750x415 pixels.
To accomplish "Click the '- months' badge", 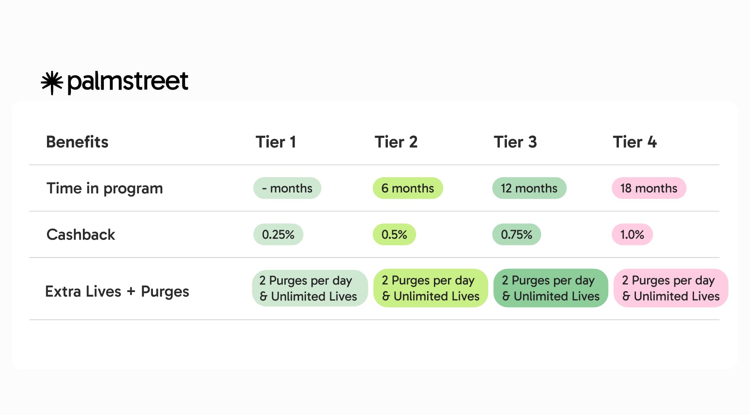I will [x=287, y=188].
